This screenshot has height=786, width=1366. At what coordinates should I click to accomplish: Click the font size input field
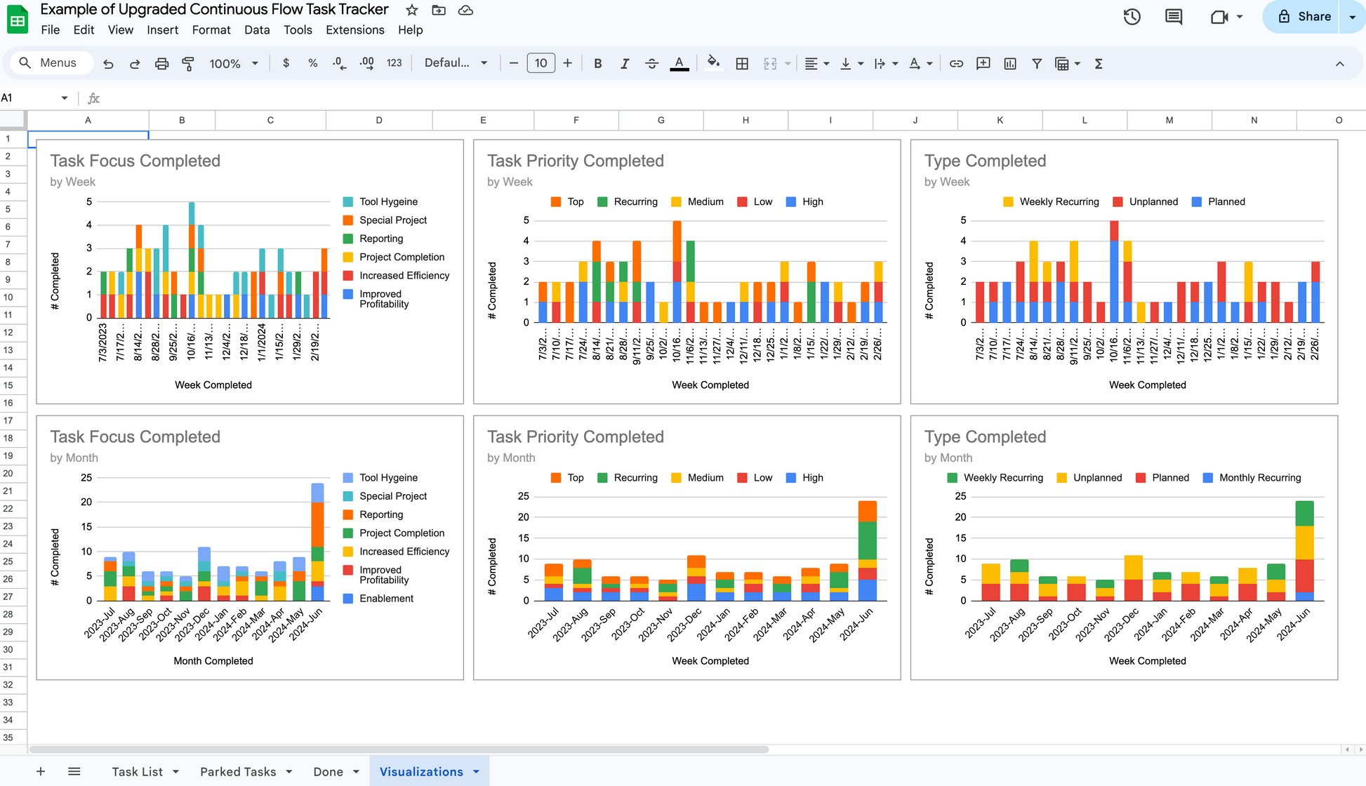click(541, 63)
